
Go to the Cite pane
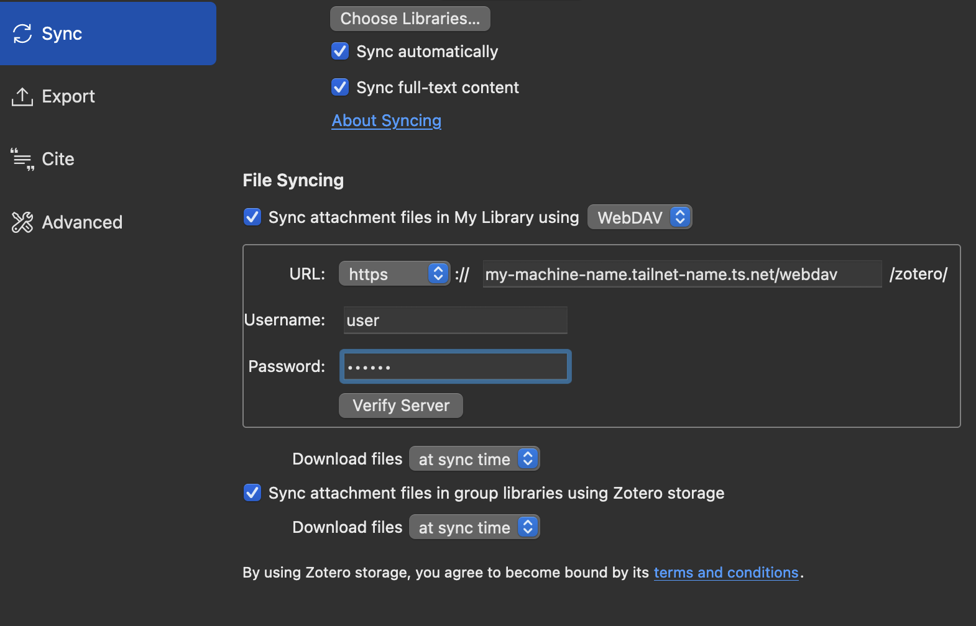pos(108,160)
